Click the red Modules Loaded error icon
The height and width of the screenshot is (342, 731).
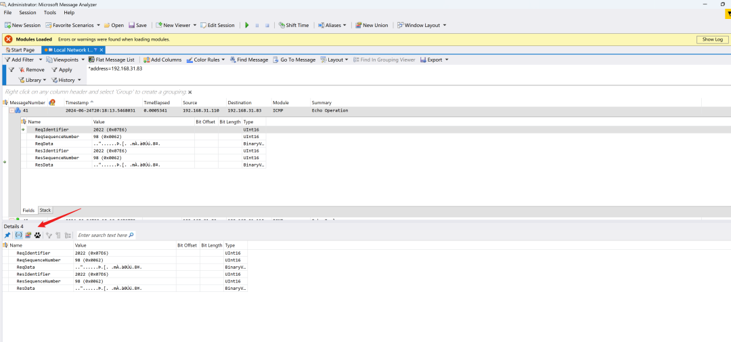[x=8, y=39]
